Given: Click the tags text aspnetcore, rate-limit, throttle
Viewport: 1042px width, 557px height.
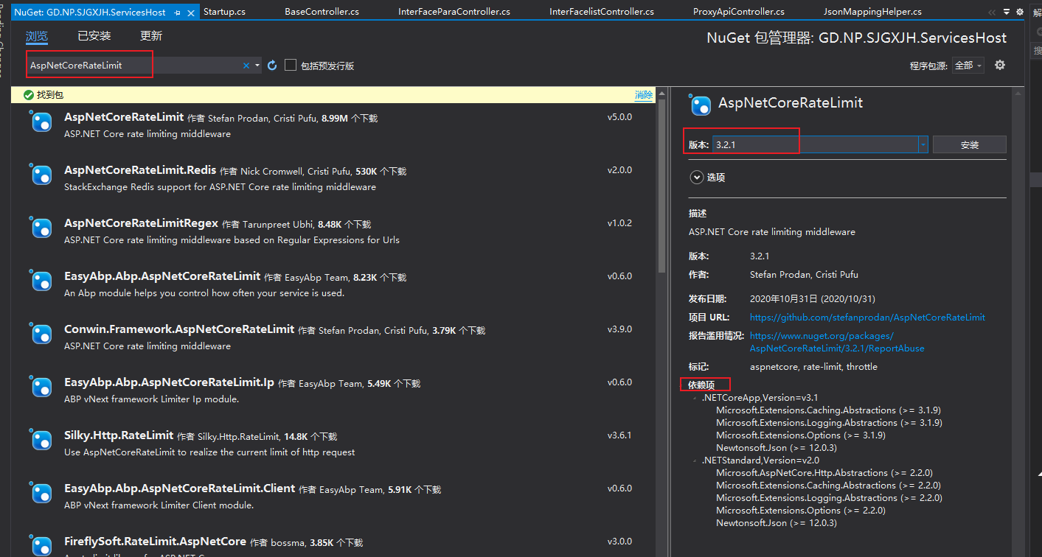Looking at the screenshot, I should point(813,366).
